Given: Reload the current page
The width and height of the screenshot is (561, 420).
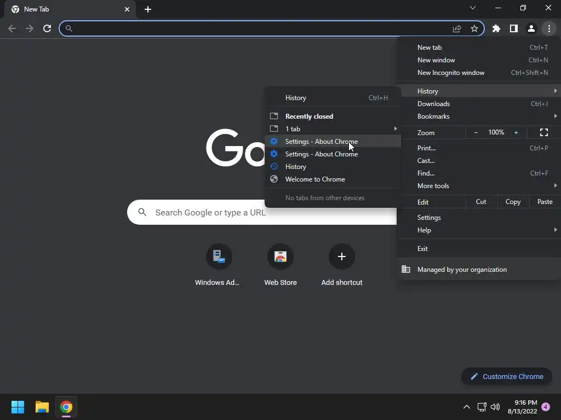Looking at the screenshot, I should pyautogui.click(x=47, y=28).
